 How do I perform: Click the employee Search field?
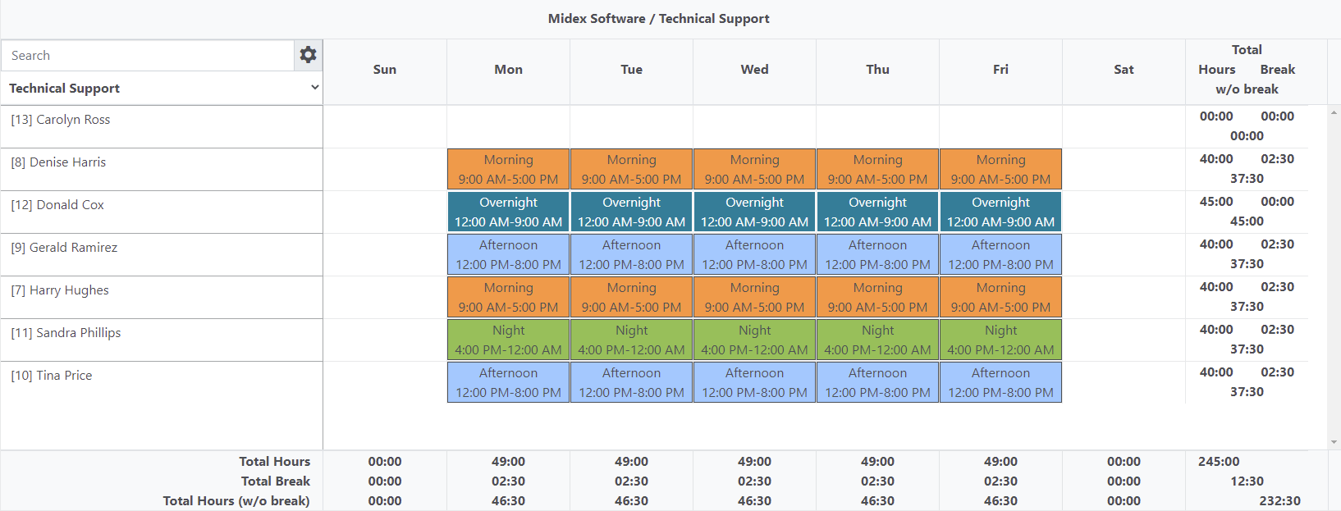point(148,56)
